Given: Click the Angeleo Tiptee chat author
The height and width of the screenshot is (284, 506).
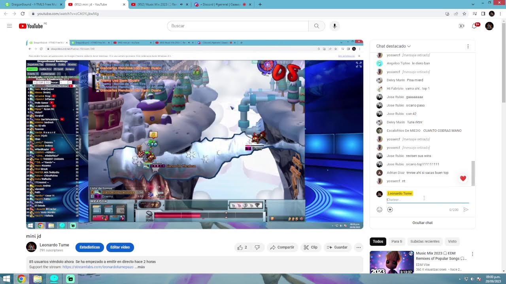Looking at the screenshot, I should [398, 63].
